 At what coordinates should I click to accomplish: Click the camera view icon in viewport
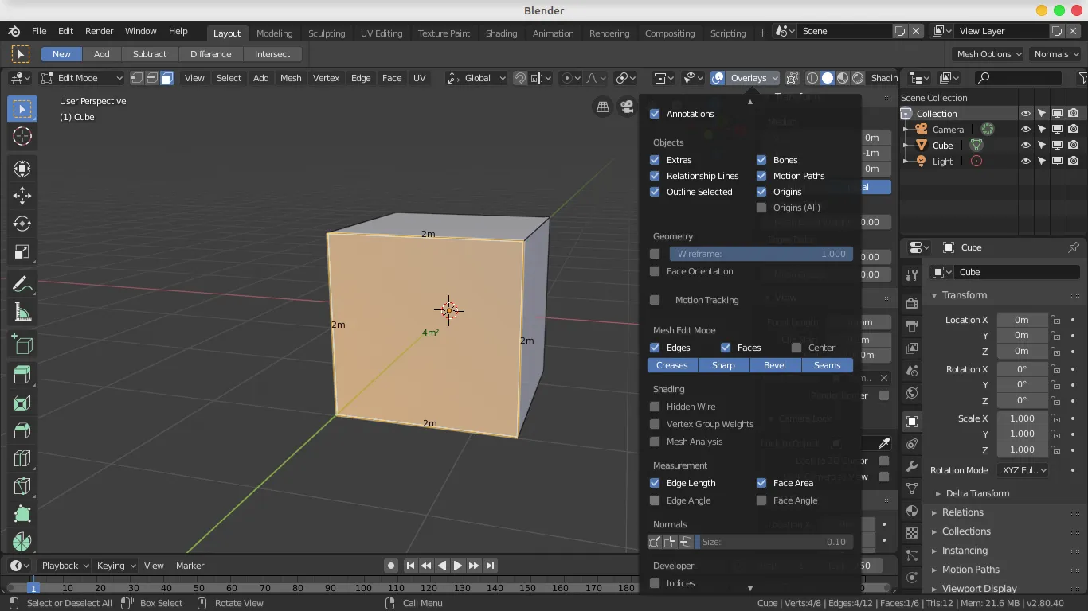point(627,107)
